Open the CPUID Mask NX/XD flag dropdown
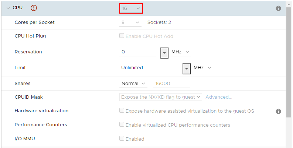This screenshot has height=148, width=293. tap(161, 97)
